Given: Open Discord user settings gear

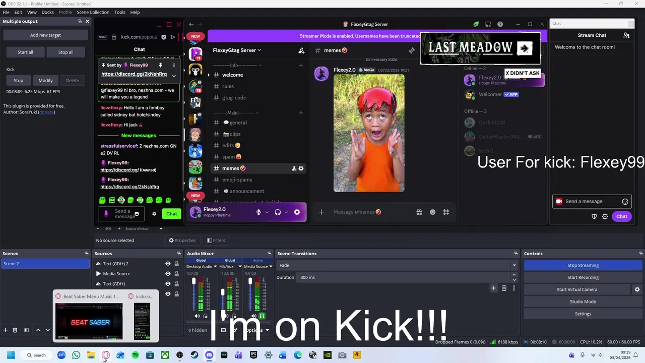Looking at the screenshot, I should point(297,212).
